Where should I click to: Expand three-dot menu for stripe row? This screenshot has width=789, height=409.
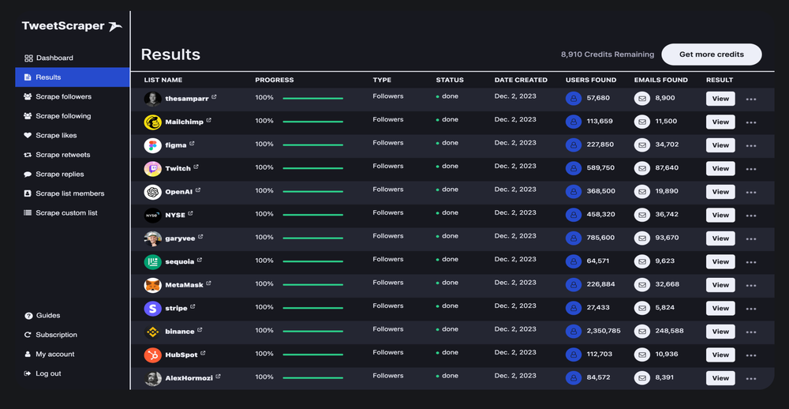pos(750,309)
